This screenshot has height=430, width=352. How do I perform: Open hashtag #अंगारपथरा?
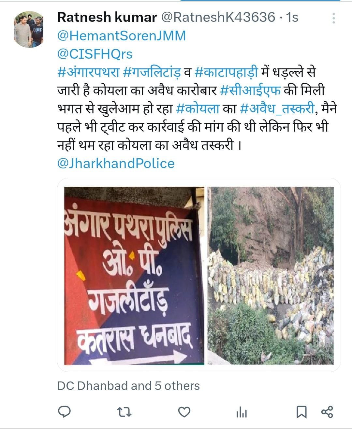89,72
